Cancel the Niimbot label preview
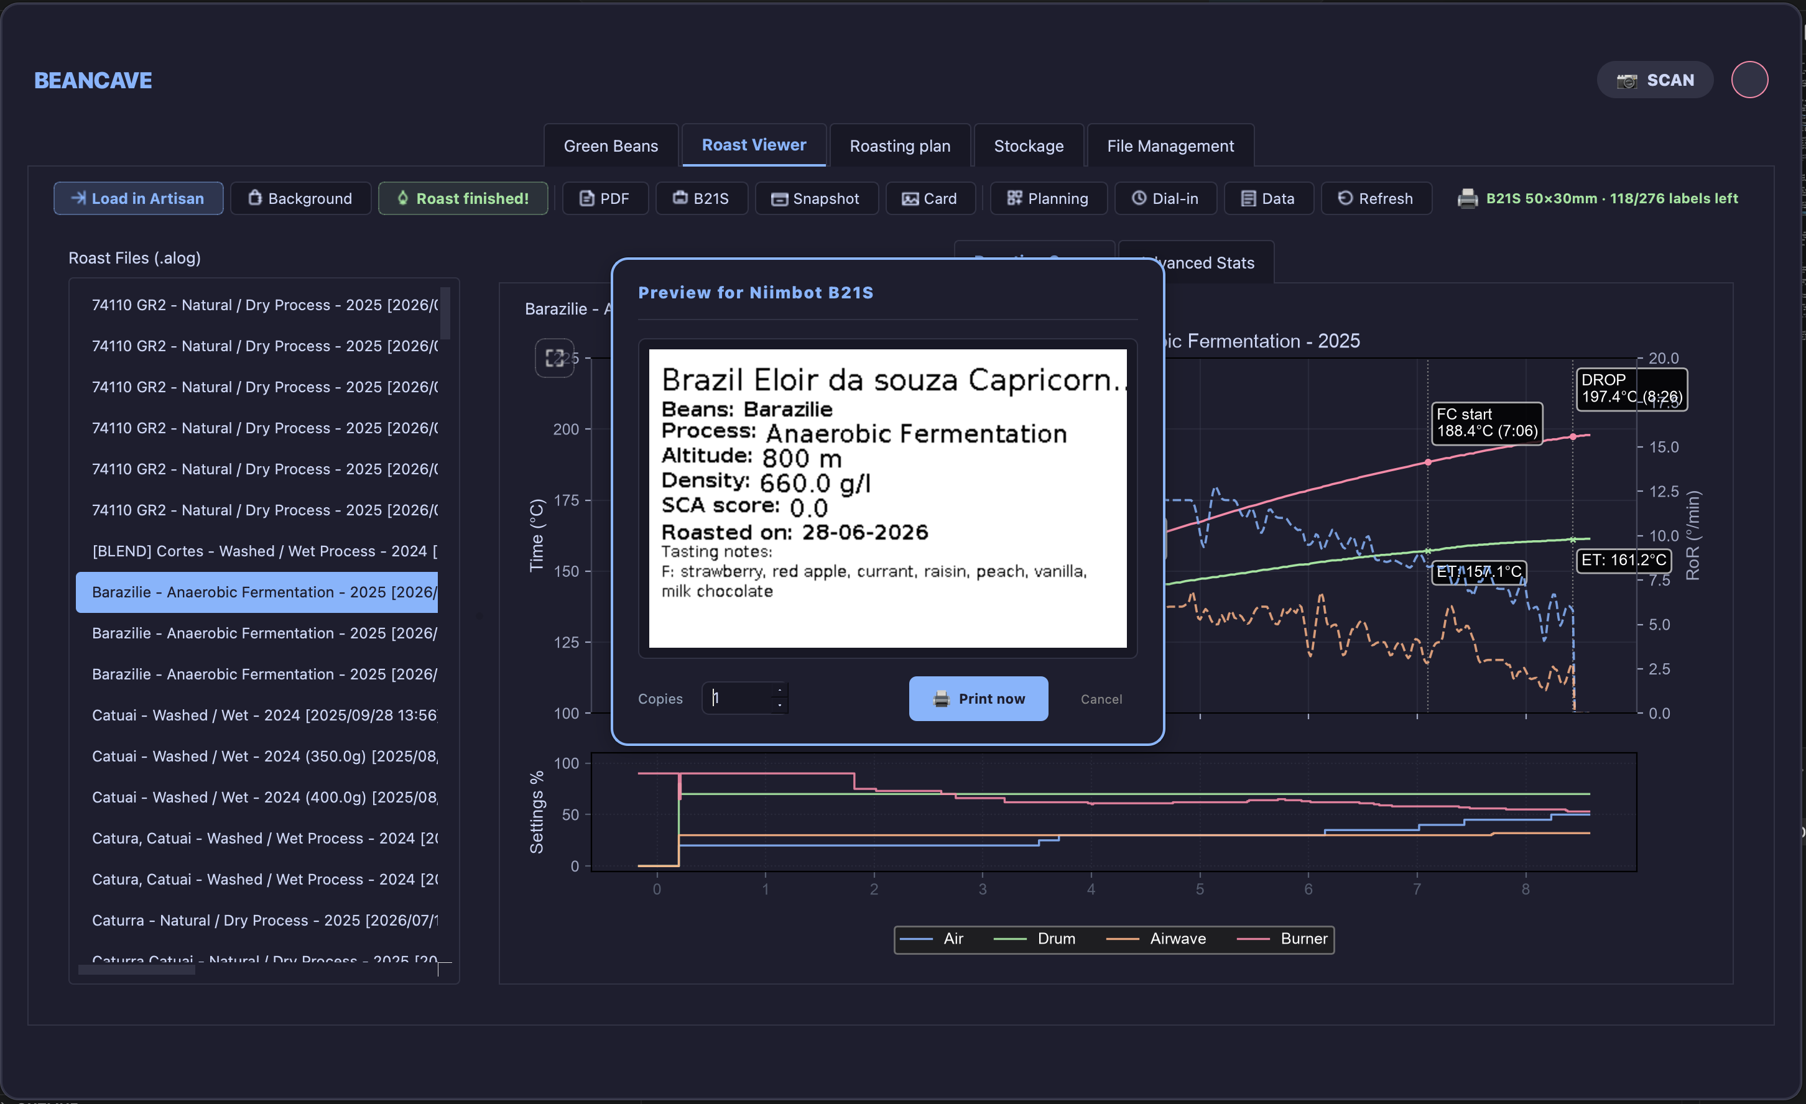This screenshot has height=1104, width=1806. (x=1101, y=699)
